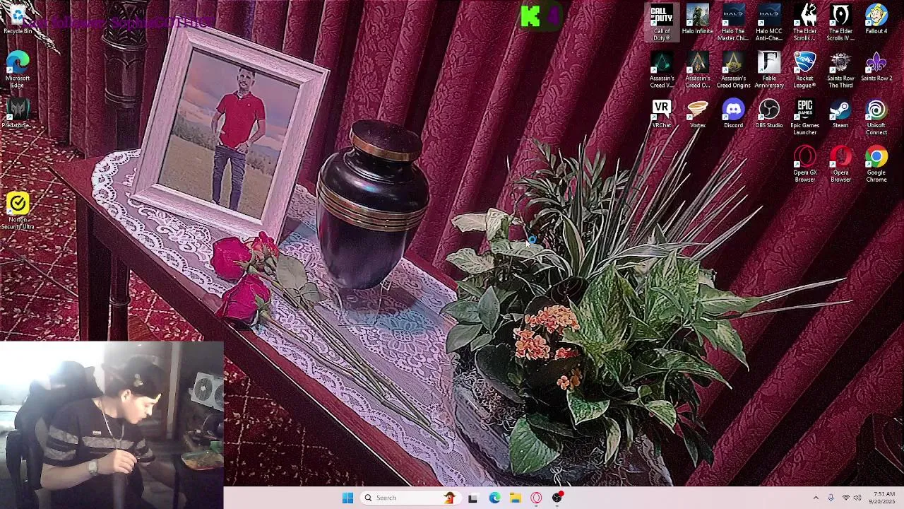
Task: Select The Elder Scrolls IV Oblivion icon
Action: [840, 23]
